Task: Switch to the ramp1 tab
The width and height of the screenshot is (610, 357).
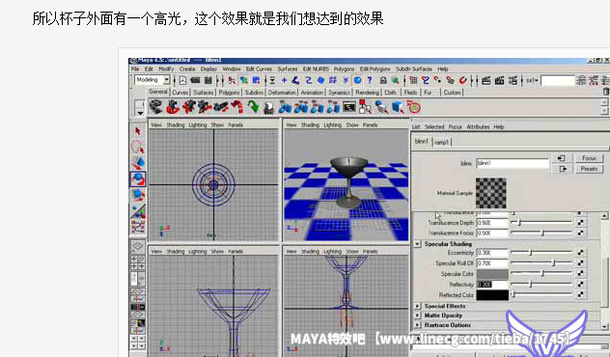Action: click(x=441, y=142)
